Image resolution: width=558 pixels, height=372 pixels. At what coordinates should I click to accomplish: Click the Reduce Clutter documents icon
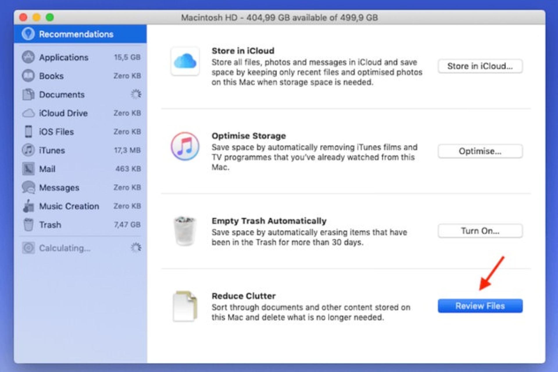pos(185,307)
